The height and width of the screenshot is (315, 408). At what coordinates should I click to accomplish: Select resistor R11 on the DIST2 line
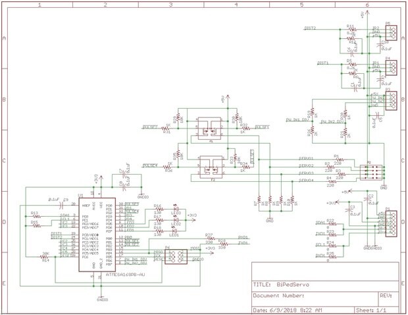point(351,30)
